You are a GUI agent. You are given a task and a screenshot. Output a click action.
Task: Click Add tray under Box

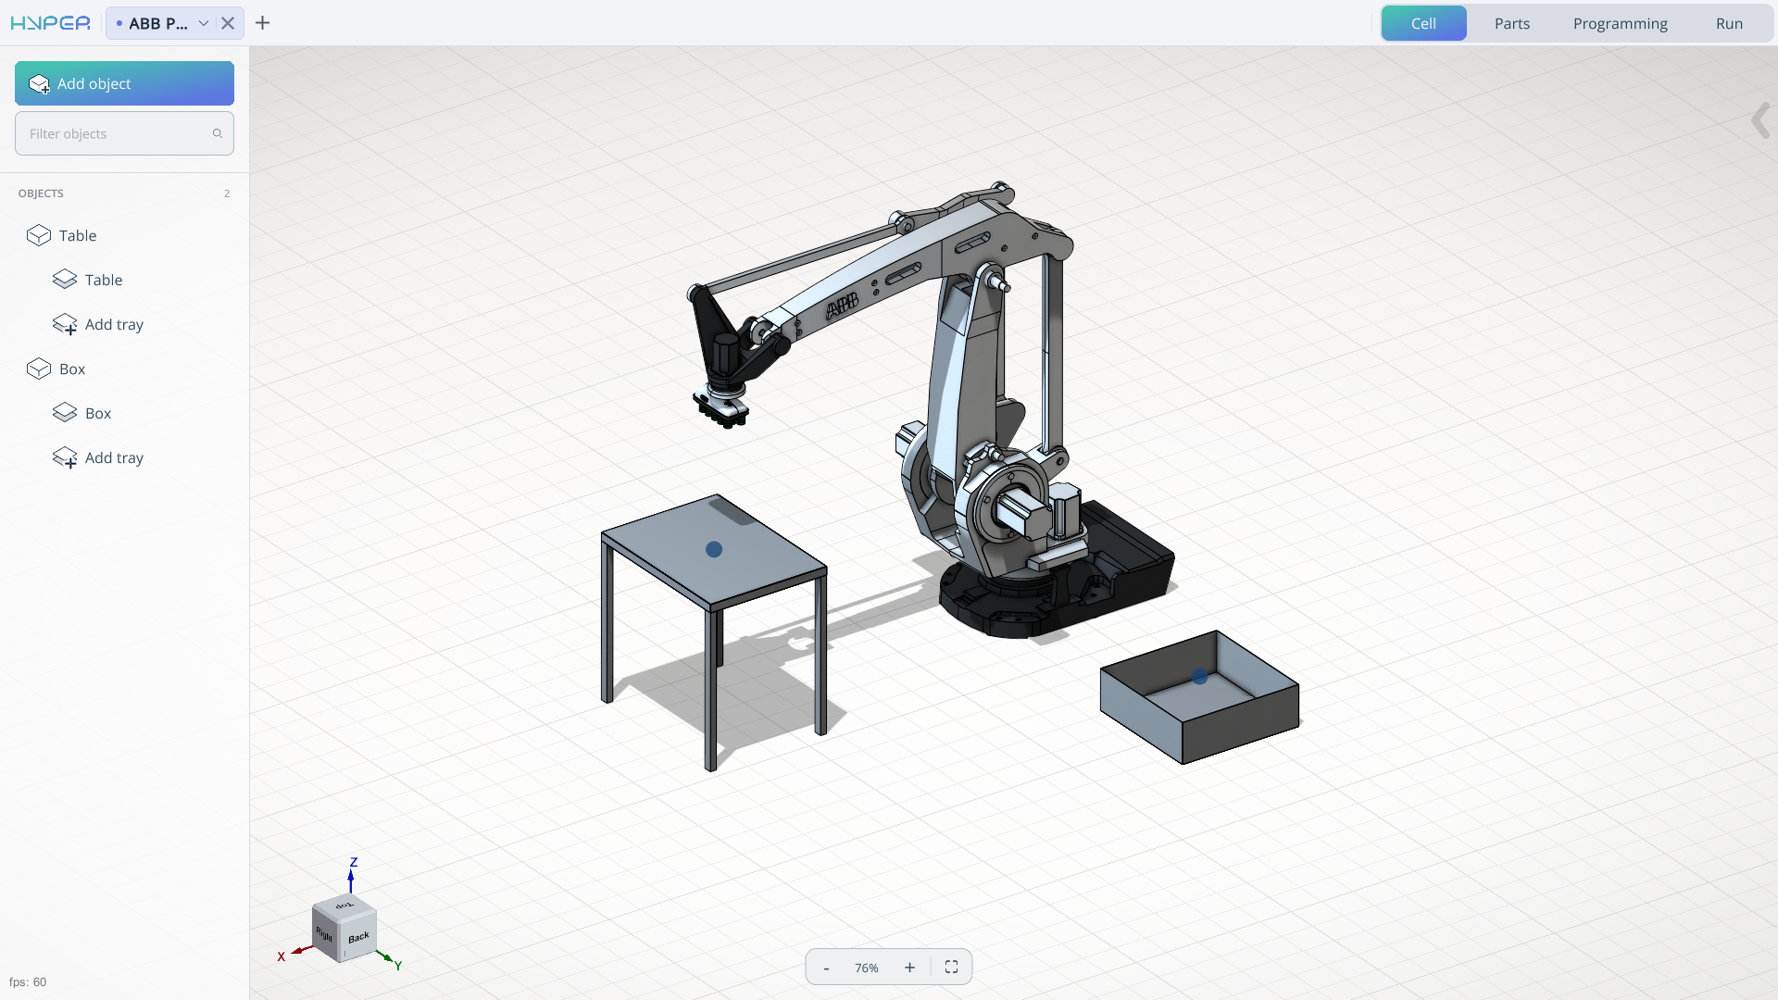pyautogui.click(x=114, y=457)
